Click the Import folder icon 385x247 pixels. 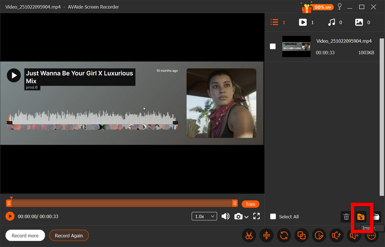pyautogui.click(x=360, y=217)
